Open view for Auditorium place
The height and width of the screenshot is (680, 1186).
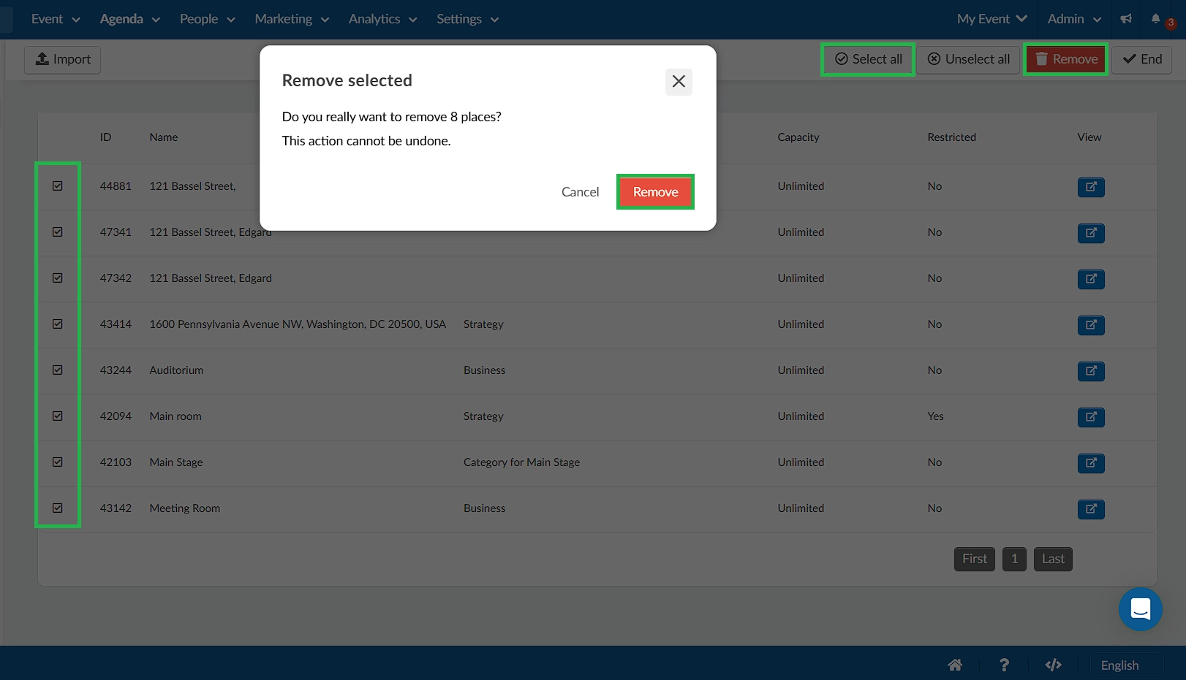tap(1091, 371)
